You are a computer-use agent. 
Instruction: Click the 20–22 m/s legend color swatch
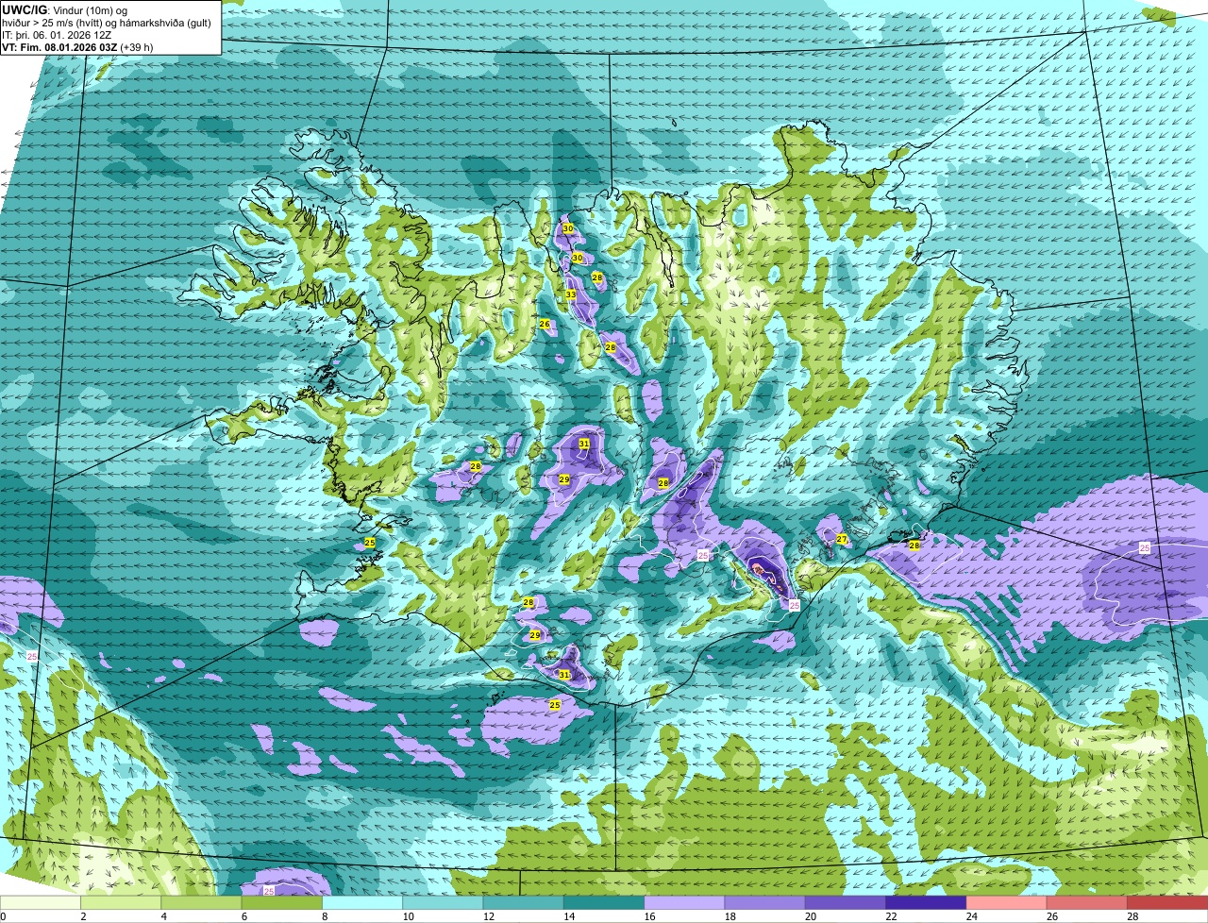coord(846,903)
